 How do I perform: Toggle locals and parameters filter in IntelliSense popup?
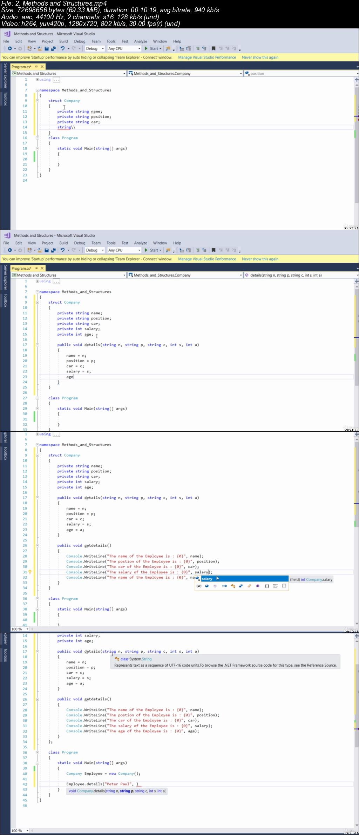point(199,586)
